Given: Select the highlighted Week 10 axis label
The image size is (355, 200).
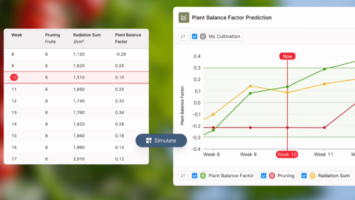Looking at the screenshot, I should (x=287, y=154).
